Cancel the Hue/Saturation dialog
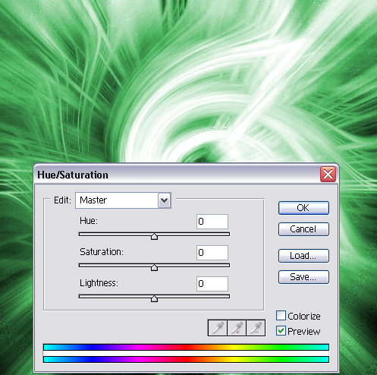377x375 pixels. (303, 229)
